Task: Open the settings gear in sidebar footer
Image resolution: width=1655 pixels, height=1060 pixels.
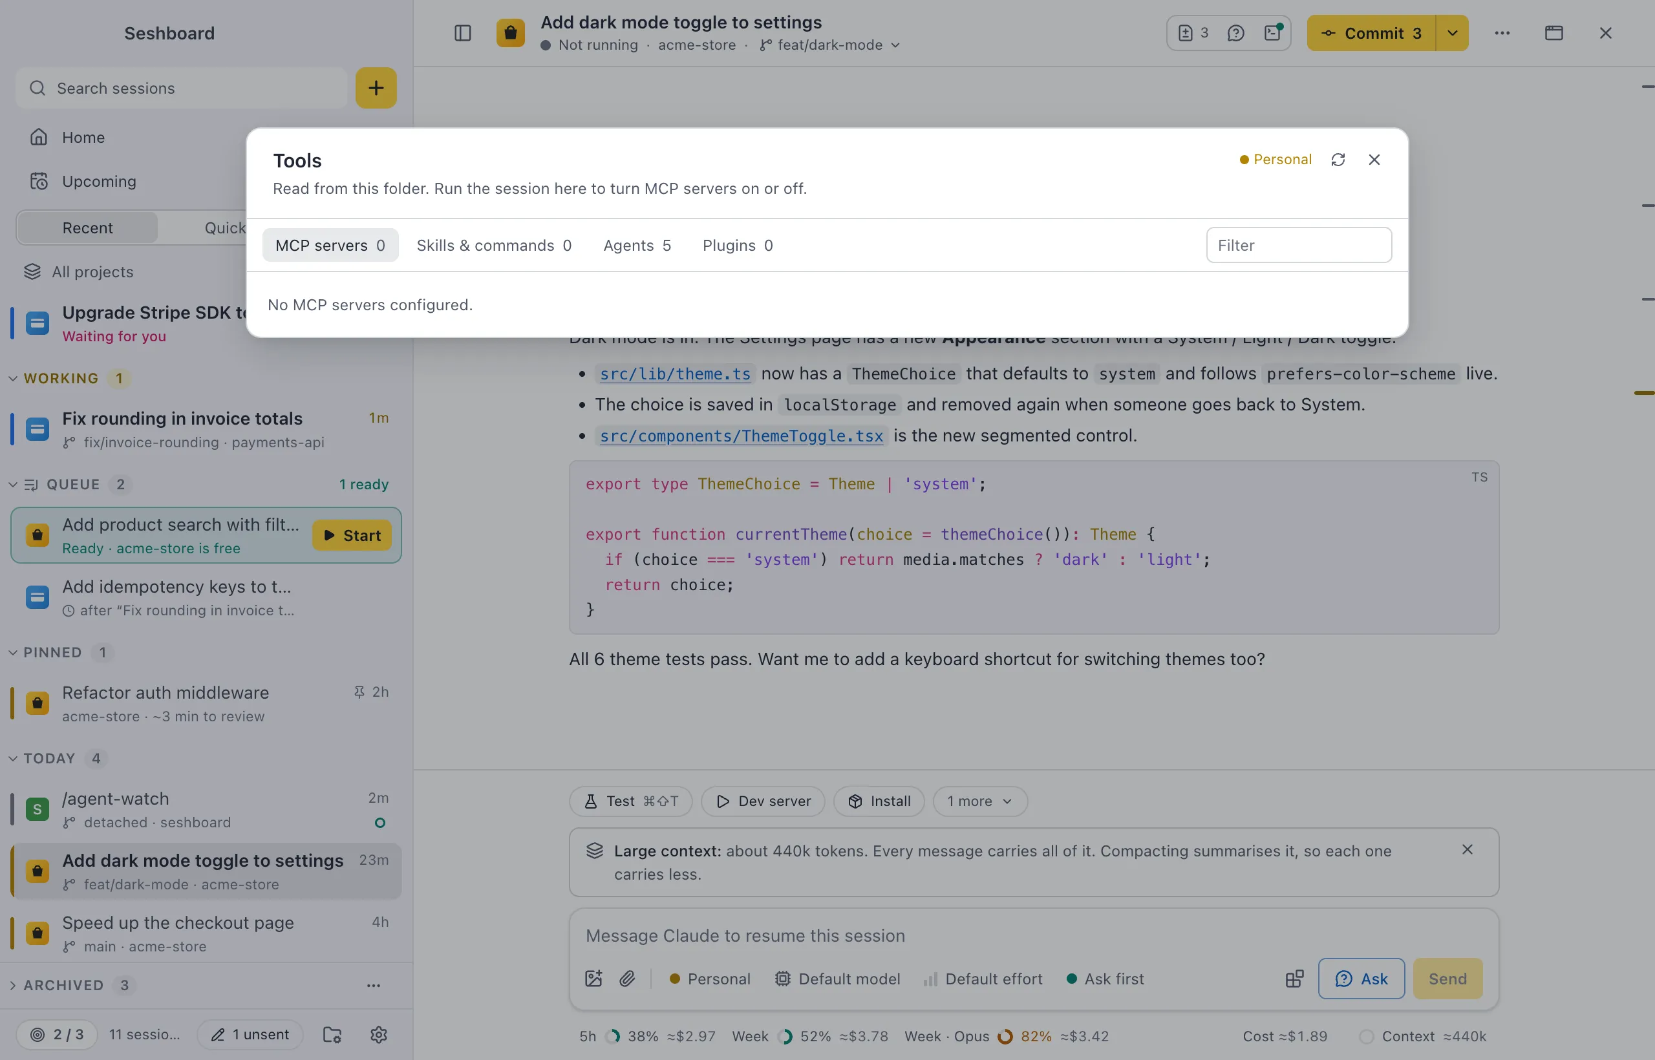Action: click(x=379, y=1035)
